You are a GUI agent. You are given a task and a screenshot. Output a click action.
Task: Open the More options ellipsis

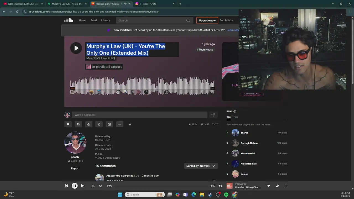[x=119, y=124]
